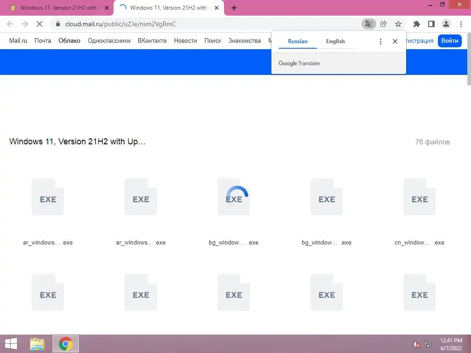Viewport: 471px width, 353px height.
Task: Open Mail.ru link in top navigation
Action: point(18,41)
